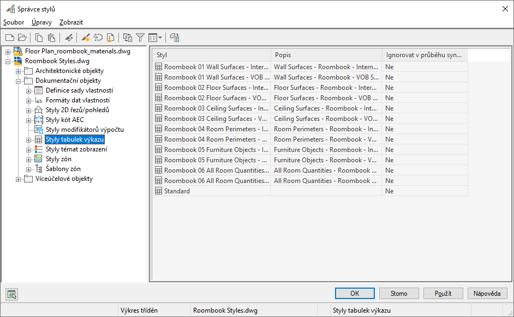
Task: Click the Open Drawing folder icon
Action: tap(22, 38)
